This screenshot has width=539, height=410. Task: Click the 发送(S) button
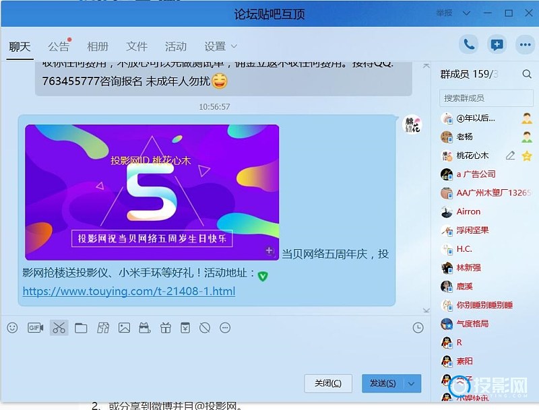(383, 384)
